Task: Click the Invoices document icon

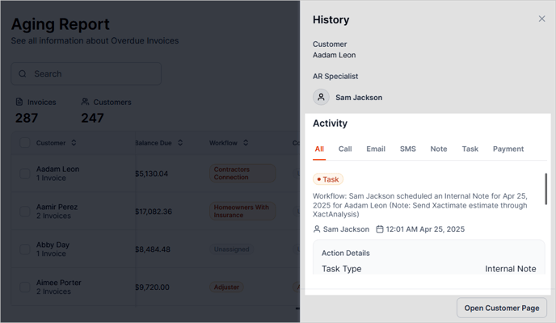Action: point(19,103)
